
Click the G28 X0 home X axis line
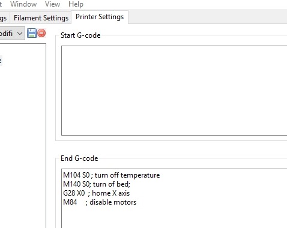pos(96,193)
